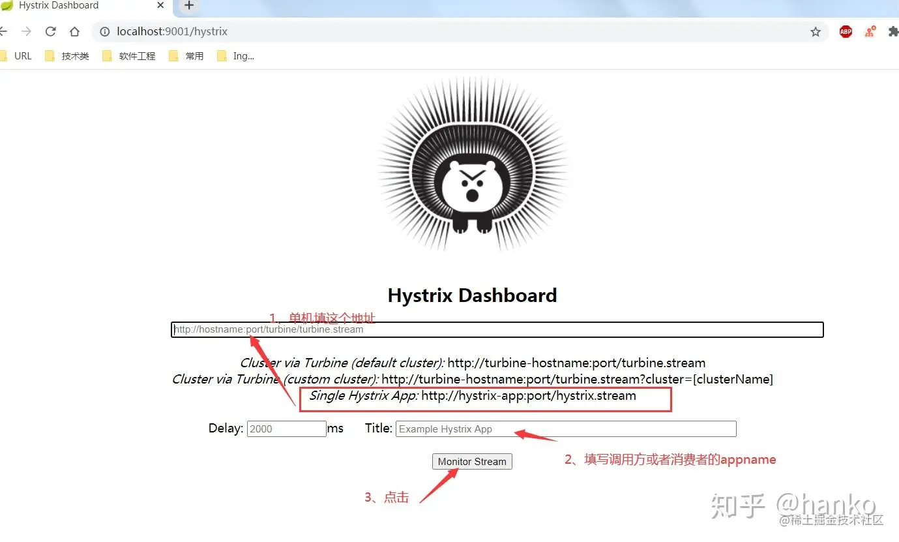
Task: Click the Monitor Stream button
Action: pos(472,461)
